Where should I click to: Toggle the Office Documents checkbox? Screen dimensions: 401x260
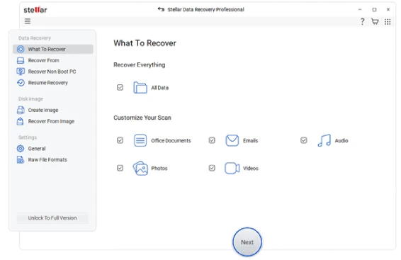click(x=120, y=140)
